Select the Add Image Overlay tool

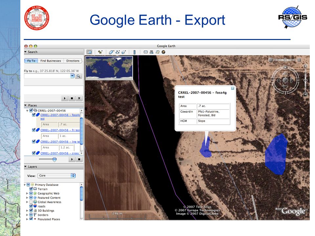124,52
